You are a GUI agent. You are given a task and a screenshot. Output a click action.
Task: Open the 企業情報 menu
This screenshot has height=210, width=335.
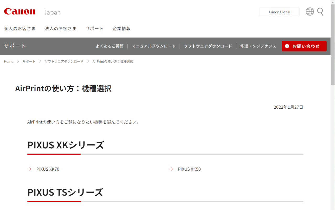tap(122, 29)
